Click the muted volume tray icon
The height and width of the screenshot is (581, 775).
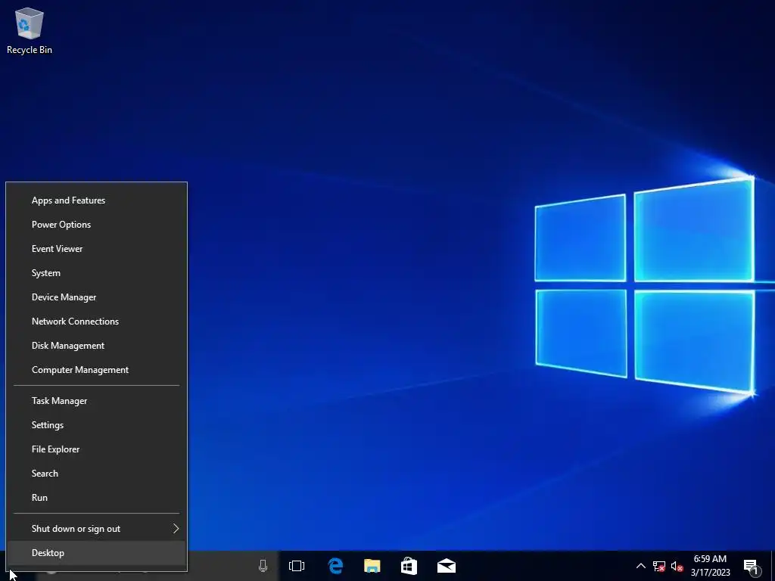[677, 566]
